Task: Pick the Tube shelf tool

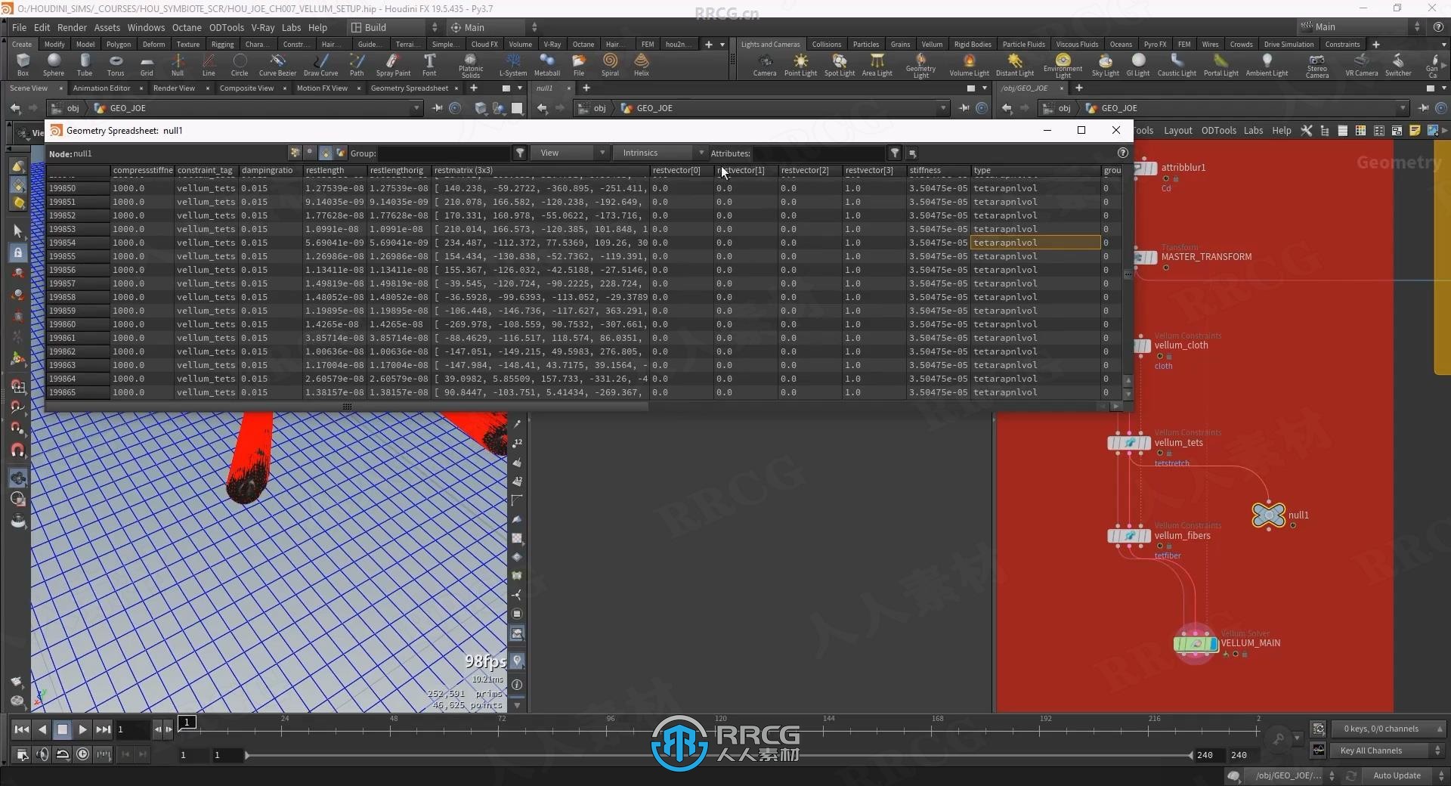Action: coord(85,65)
